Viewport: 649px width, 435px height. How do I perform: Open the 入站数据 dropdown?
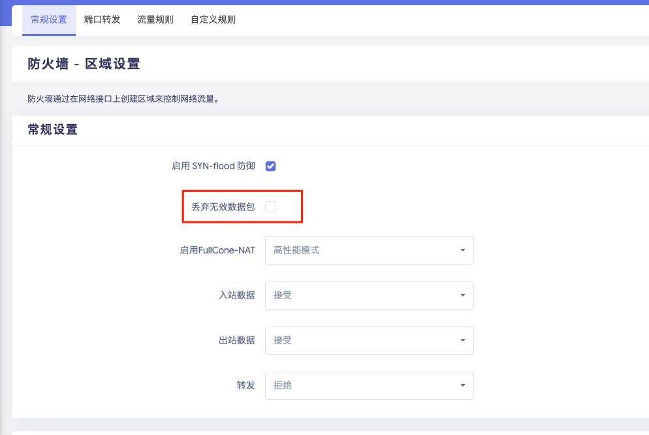click(369, 295)
